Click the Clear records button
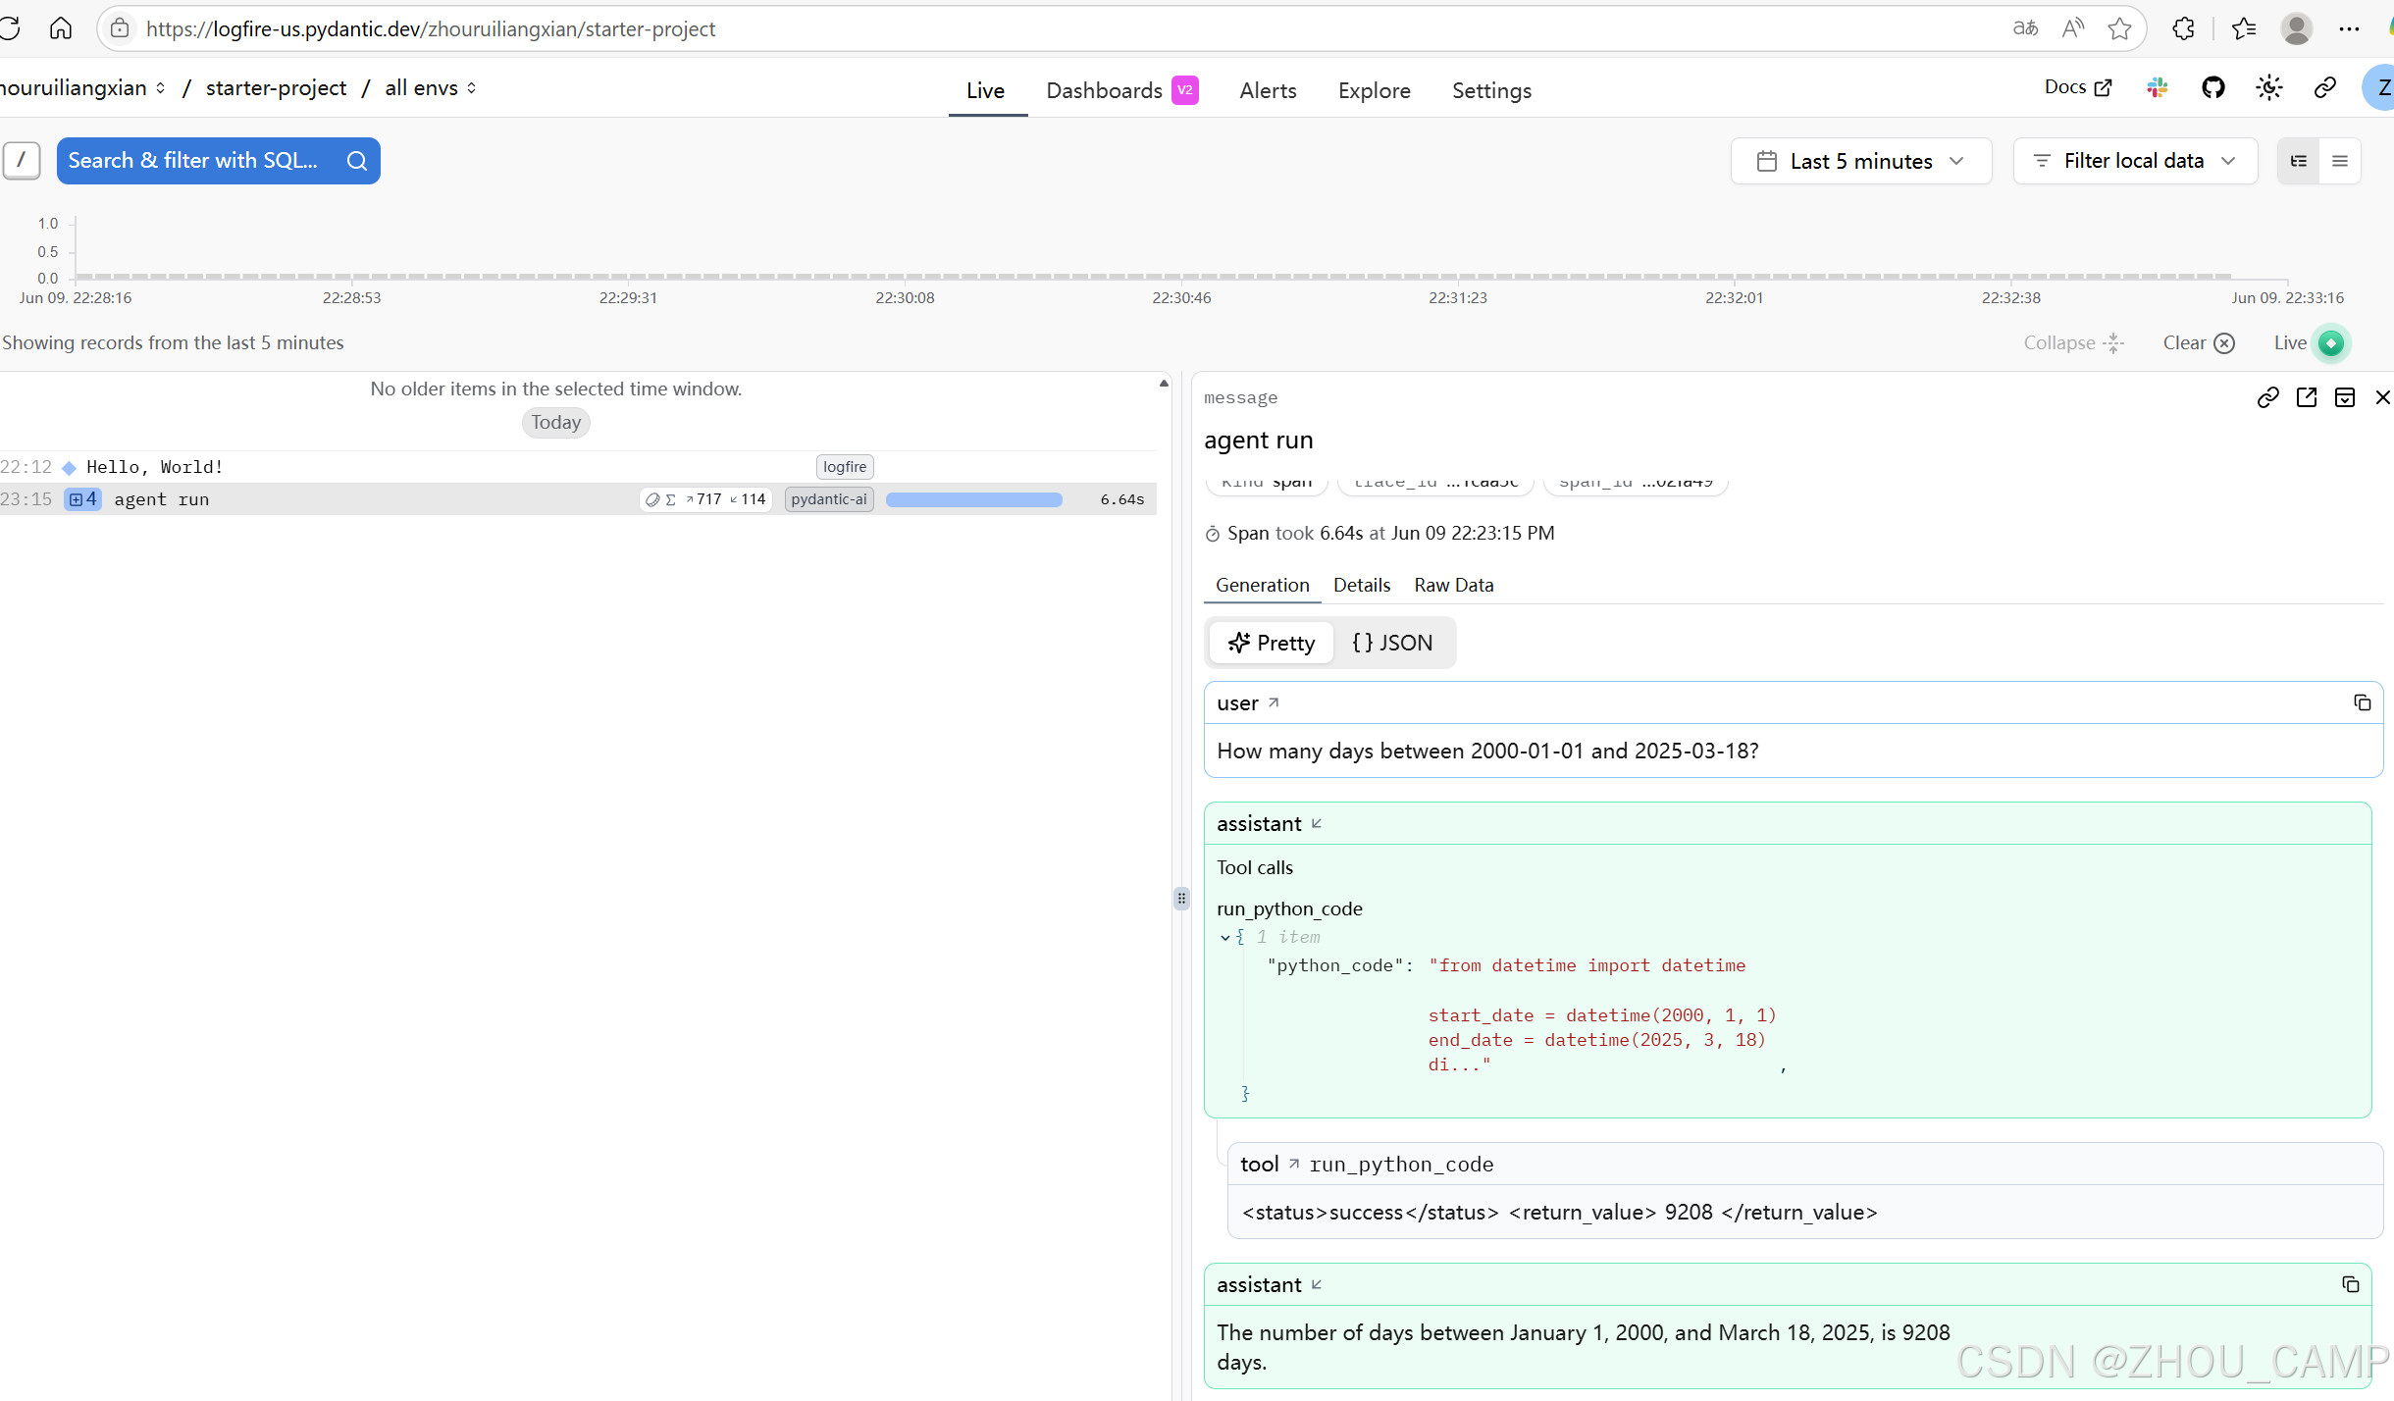Viewport: 2394px width, 1401px height. 2198,343
